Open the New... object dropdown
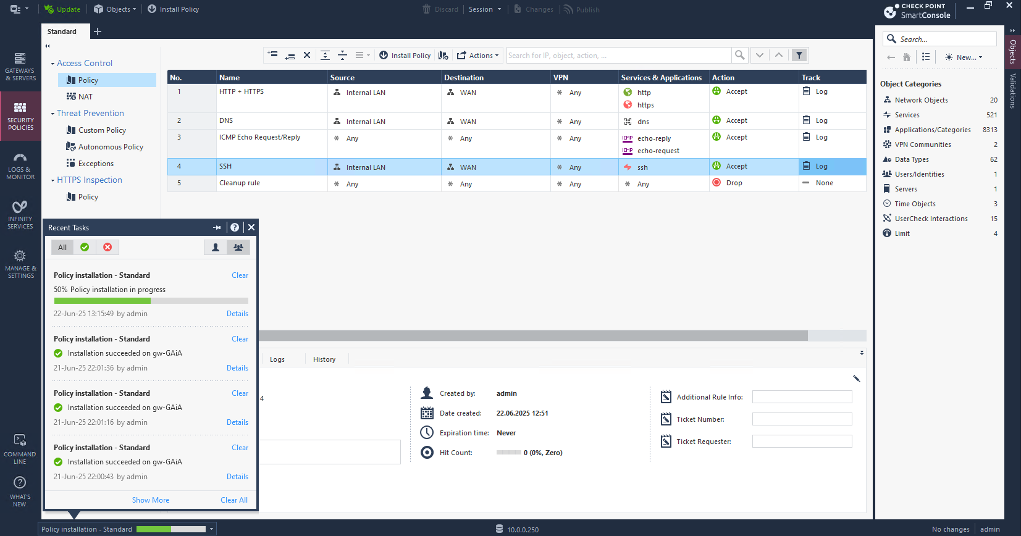The width and height of the screenshot is (1021, 536). [x=963, y=57]
